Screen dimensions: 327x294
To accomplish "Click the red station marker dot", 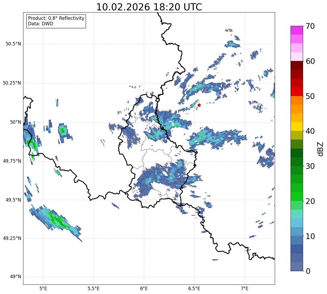I will (x=199, y=105).
